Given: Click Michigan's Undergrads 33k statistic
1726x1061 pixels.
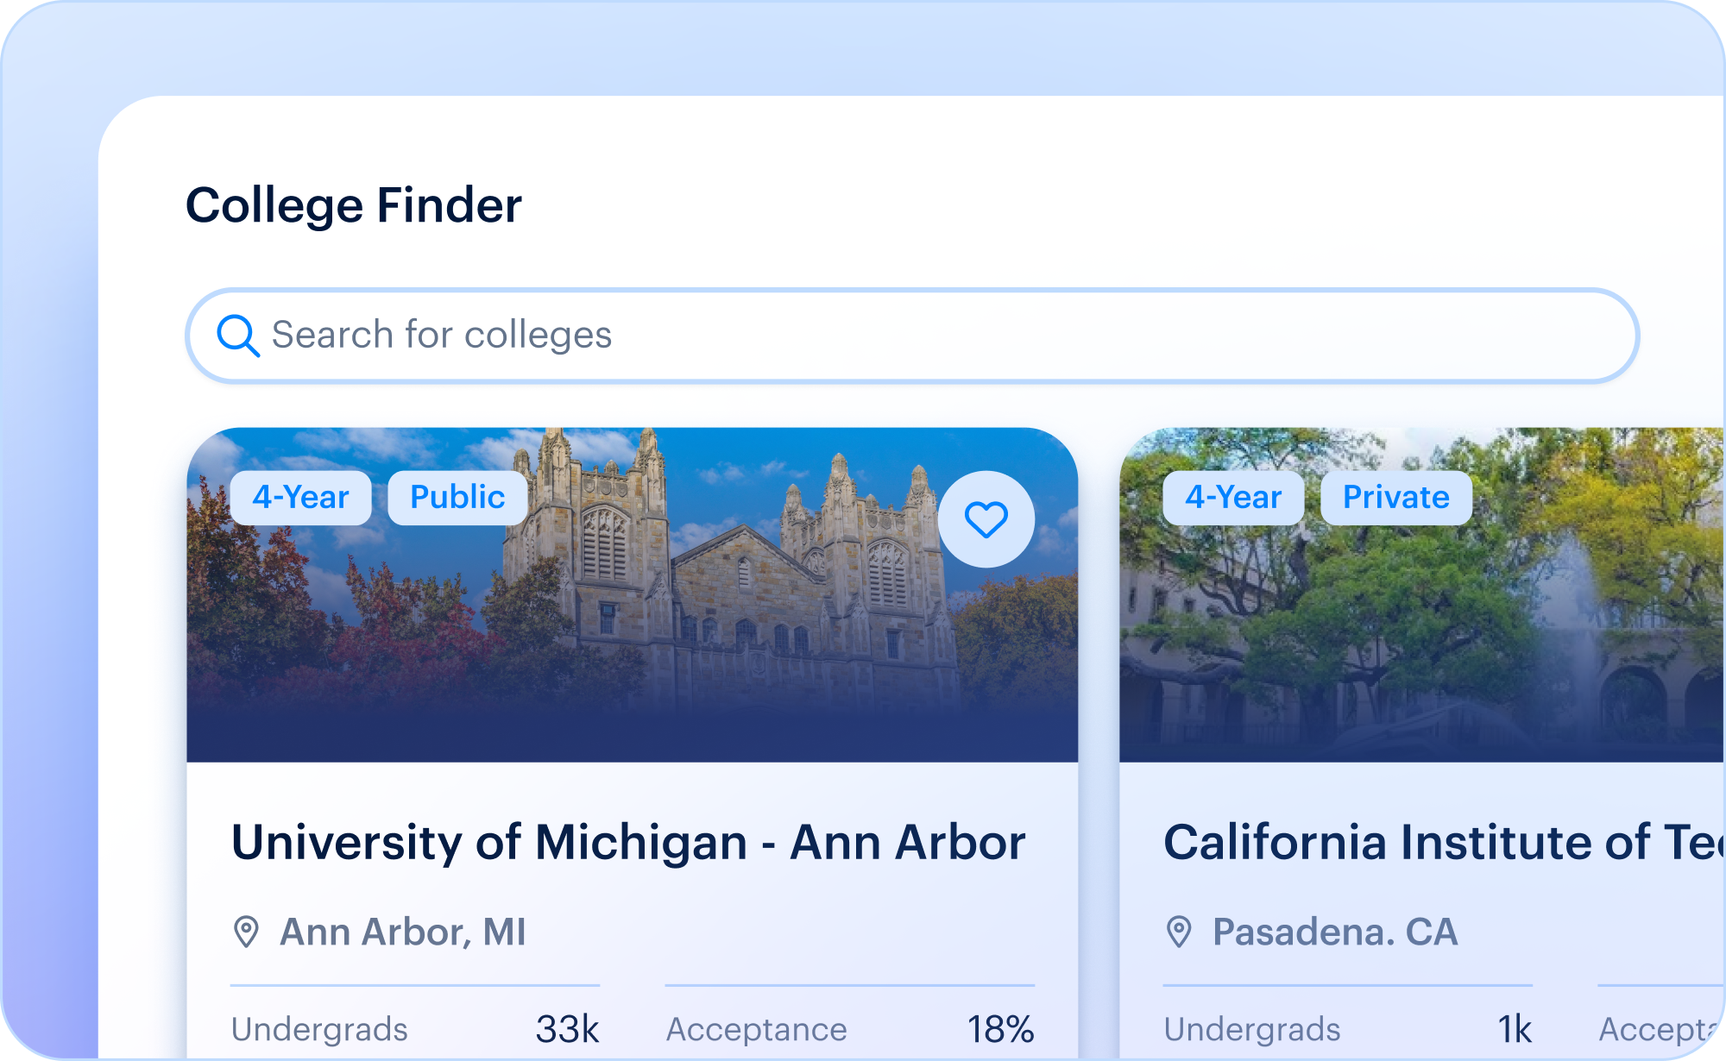Looking at the screenshot, I should (x=415, y=1029).
